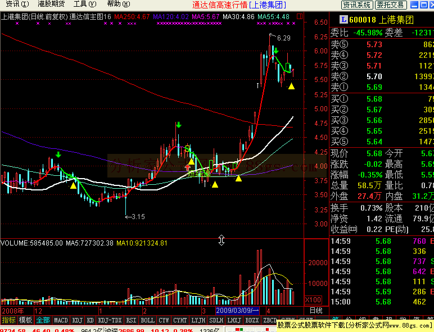The height and width of the screenshot is (332, 434).
Task: Click the MA250:4.67 legend label
Action: [x=132, y=17]
